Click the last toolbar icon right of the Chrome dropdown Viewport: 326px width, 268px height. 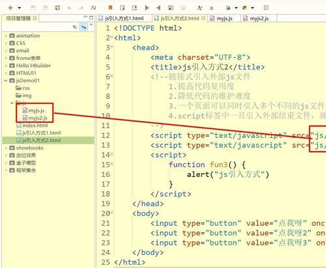[266, 8]
